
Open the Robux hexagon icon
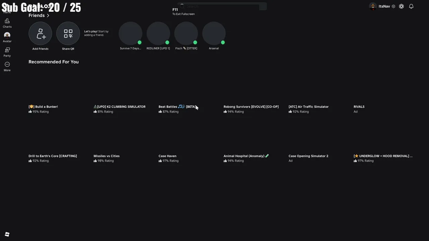[x=401, y=6]
